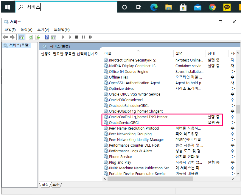This screenshot has height=195, width=241.
Task: Select Peer Networking Identity Manager service
Action: click(136, 140)
